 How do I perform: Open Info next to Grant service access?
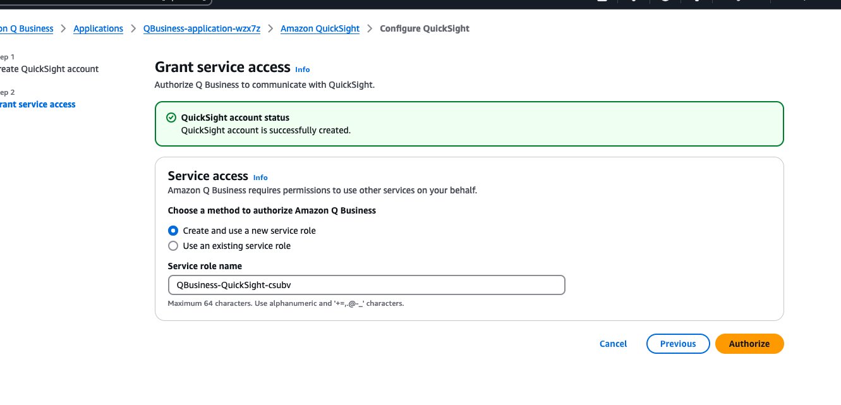click(303, 70)
